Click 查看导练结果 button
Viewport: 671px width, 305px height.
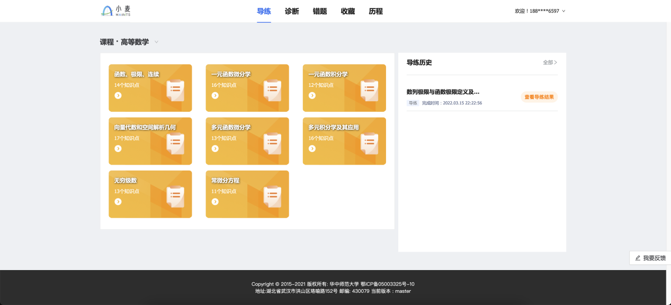tap(539, 97)
